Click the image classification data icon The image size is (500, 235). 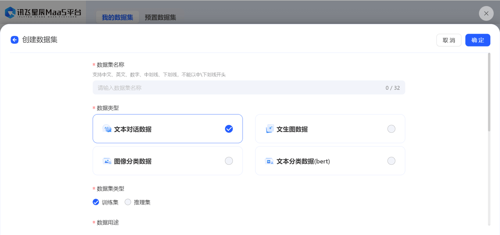coord(107,161)
